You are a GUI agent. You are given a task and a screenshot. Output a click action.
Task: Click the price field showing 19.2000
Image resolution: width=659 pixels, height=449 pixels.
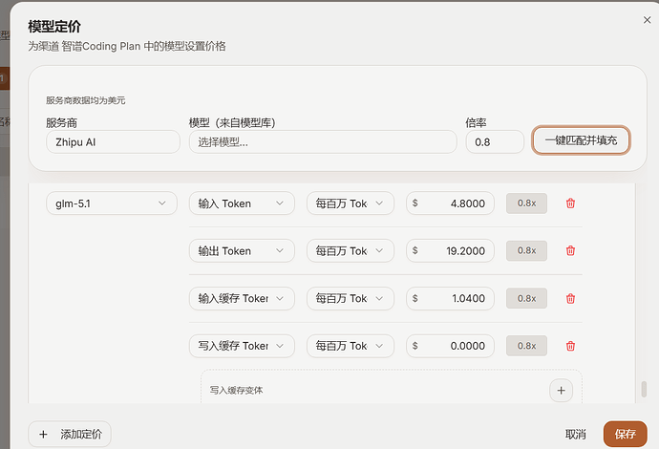point(450,251)
